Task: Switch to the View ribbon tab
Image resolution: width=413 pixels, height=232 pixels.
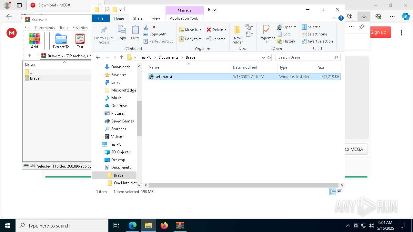Action: 156,18
